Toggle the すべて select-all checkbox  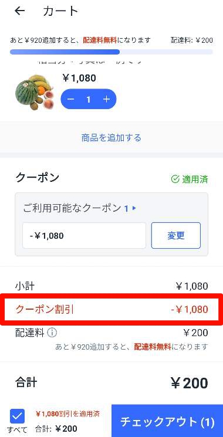17,416
